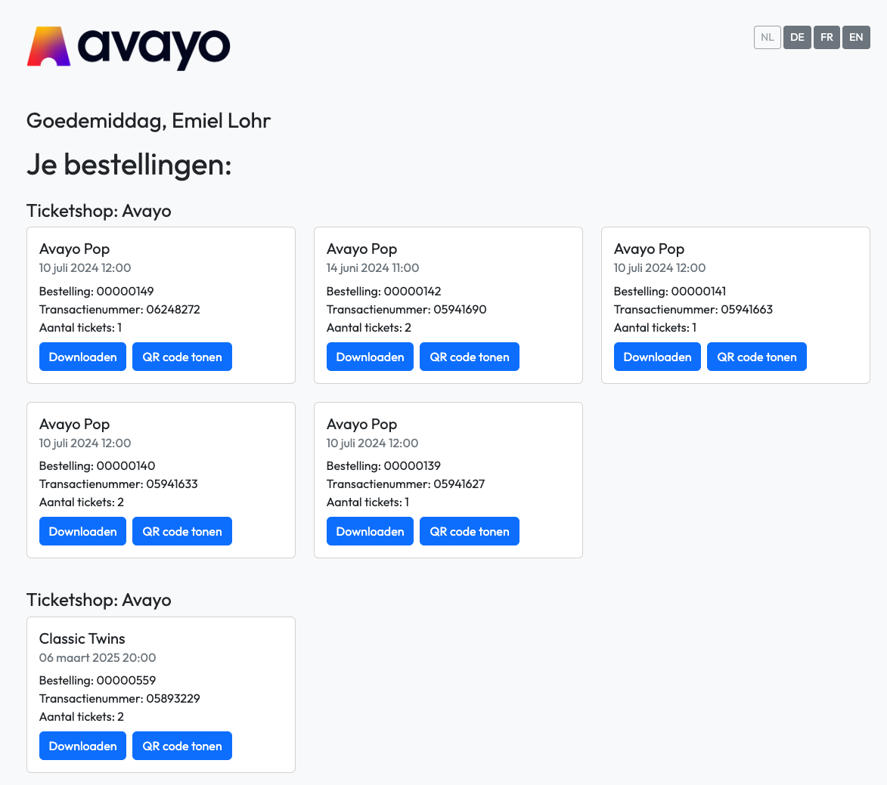Click date '06 maart 2025 20:00'
Viewport: 887px width, 785px height.
pyautogui.click(x=98, y=658)
